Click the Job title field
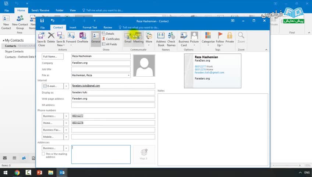 tap(101, 69)
